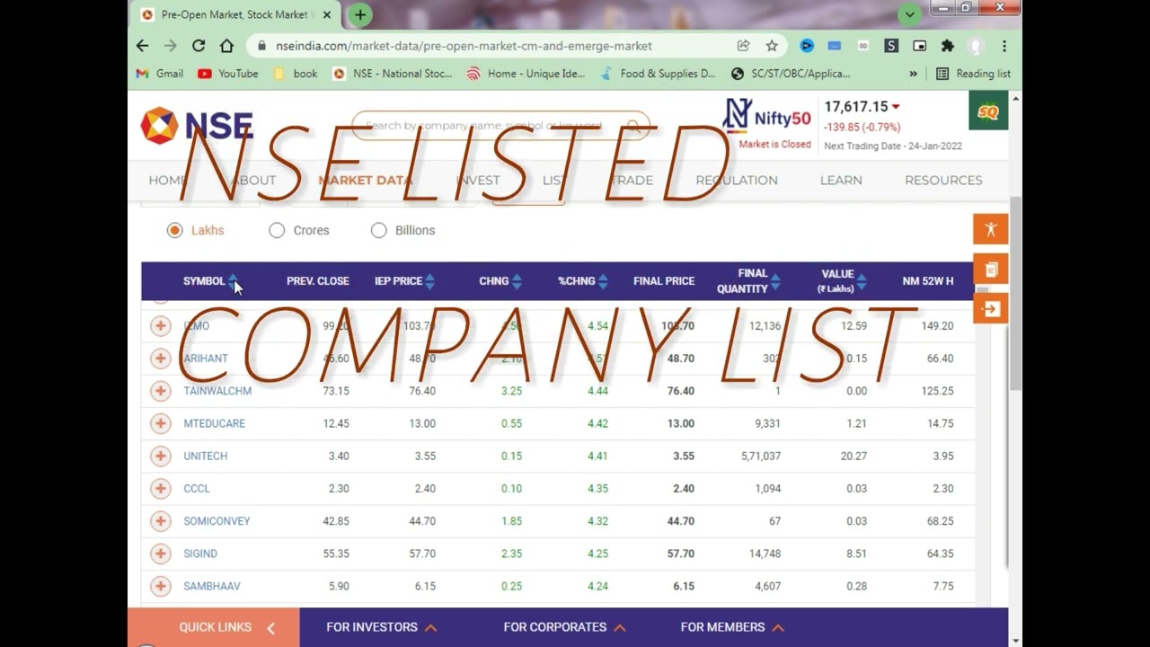Viewport: 1150px width, 647px height.
Task: Click the address bar URL
Action: coord(464,46)
